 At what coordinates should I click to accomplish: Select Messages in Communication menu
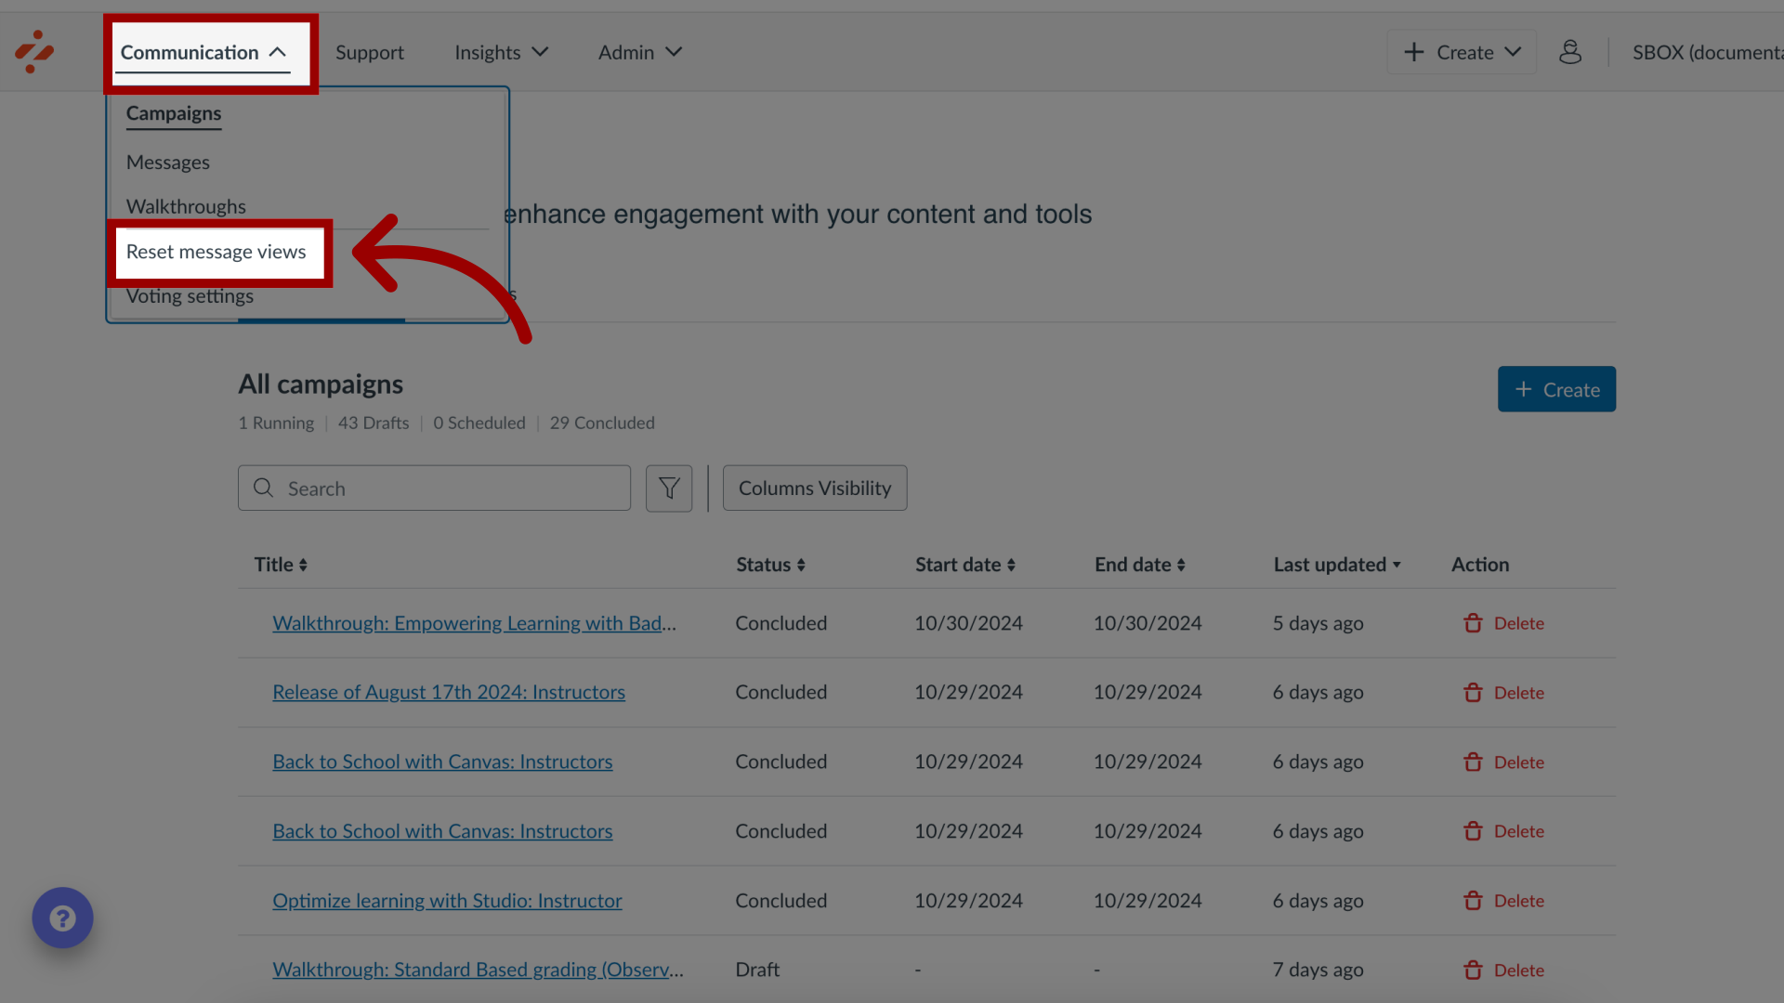168,163
